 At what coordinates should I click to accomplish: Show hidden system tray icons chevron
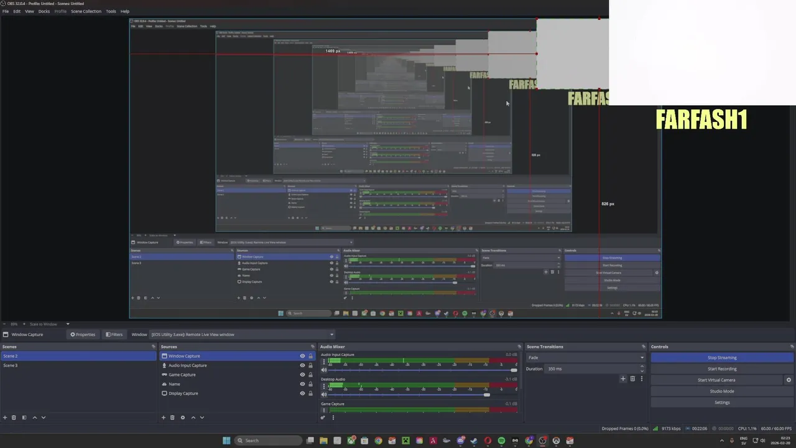[723, 441]
